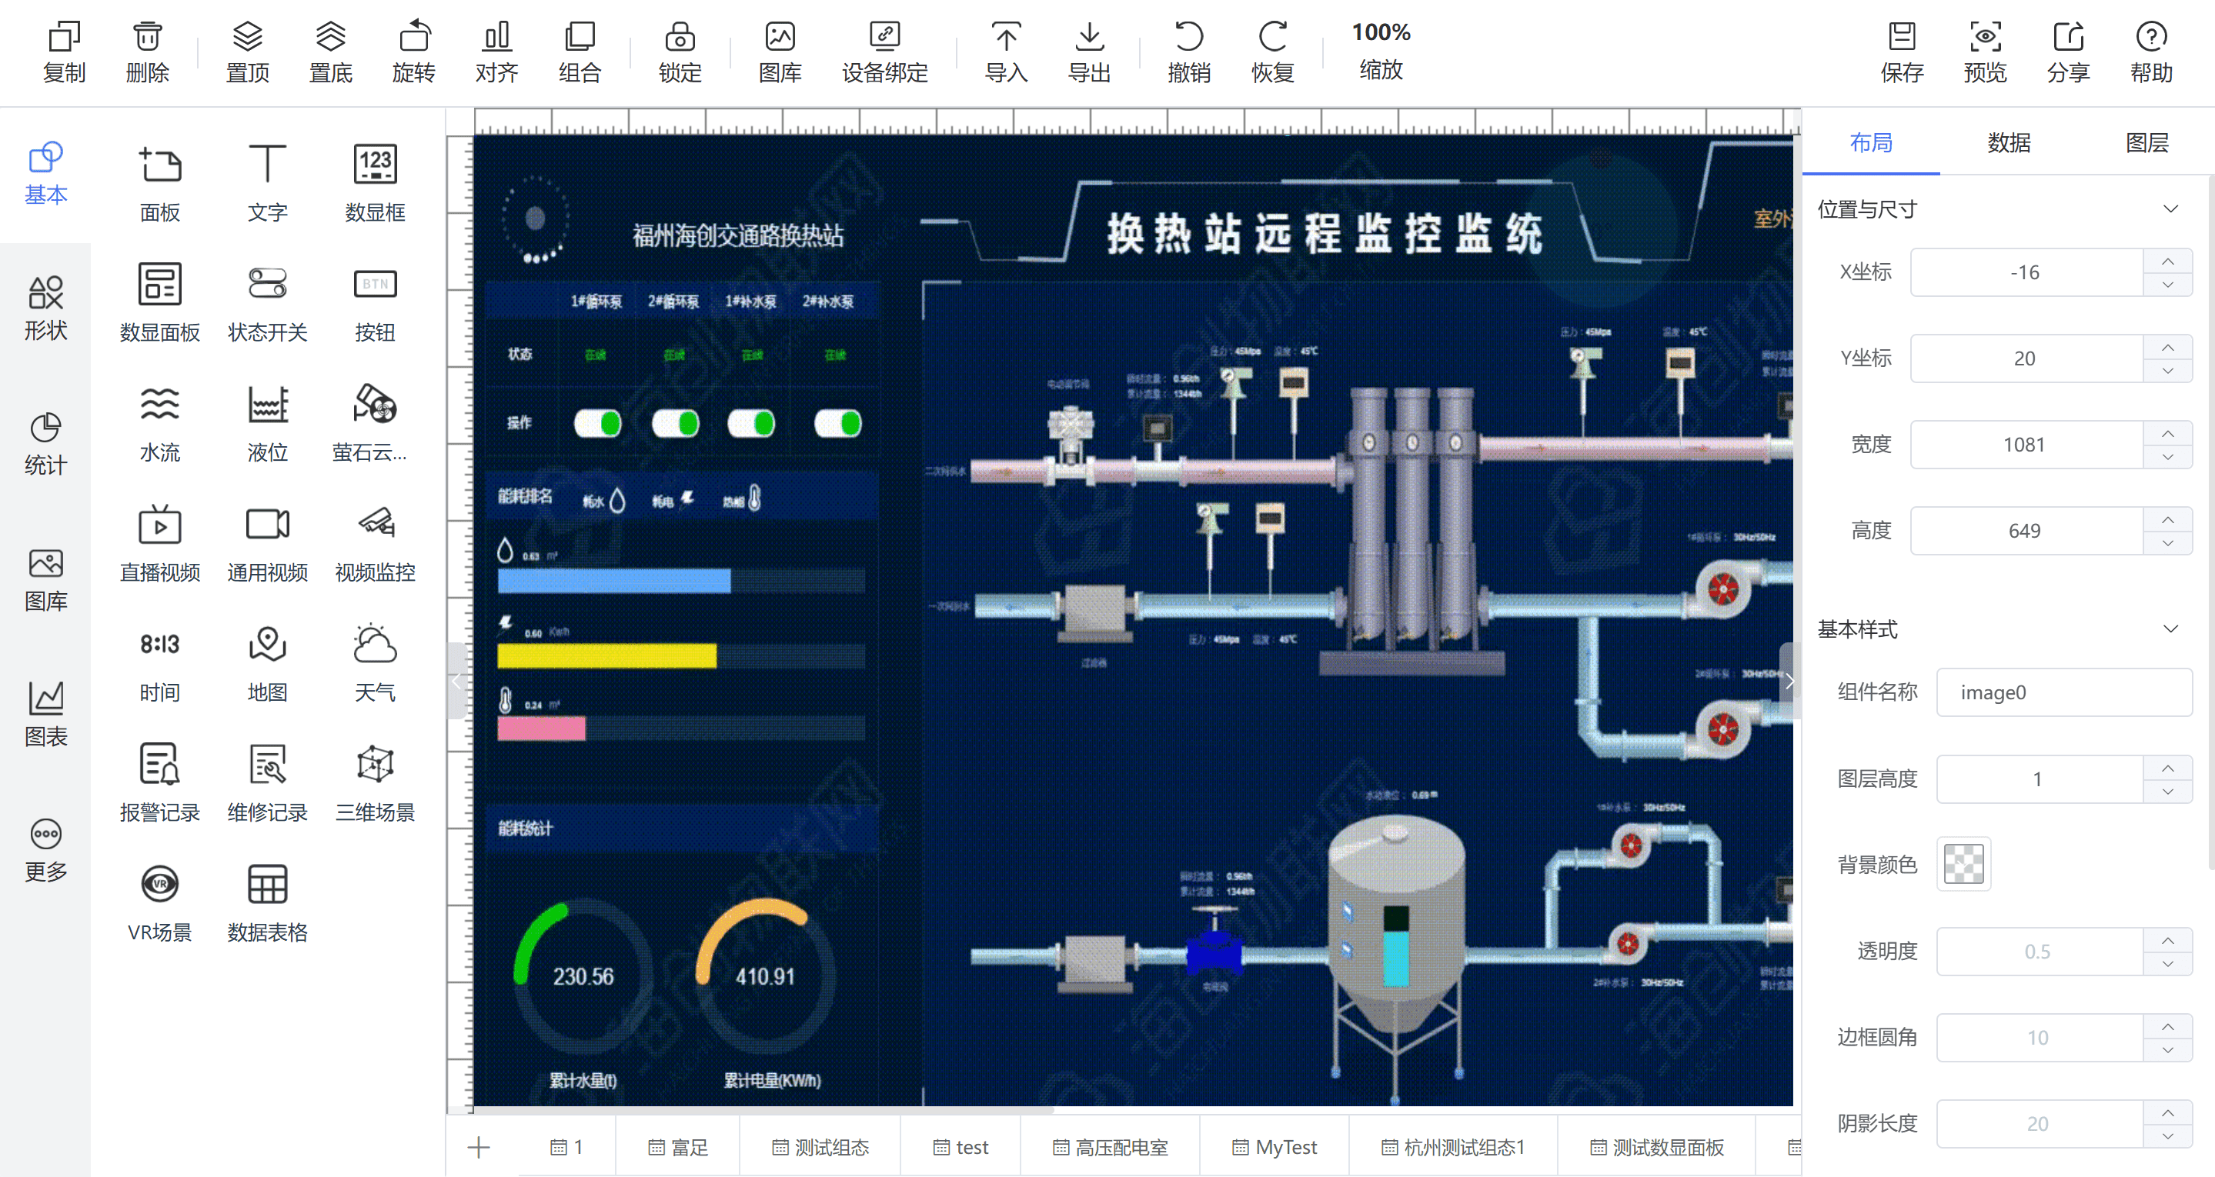The width and height of the screenshot is (2215, 1177).
Task: Click the 复制 copy icon
Action: (x=64, y=52)
